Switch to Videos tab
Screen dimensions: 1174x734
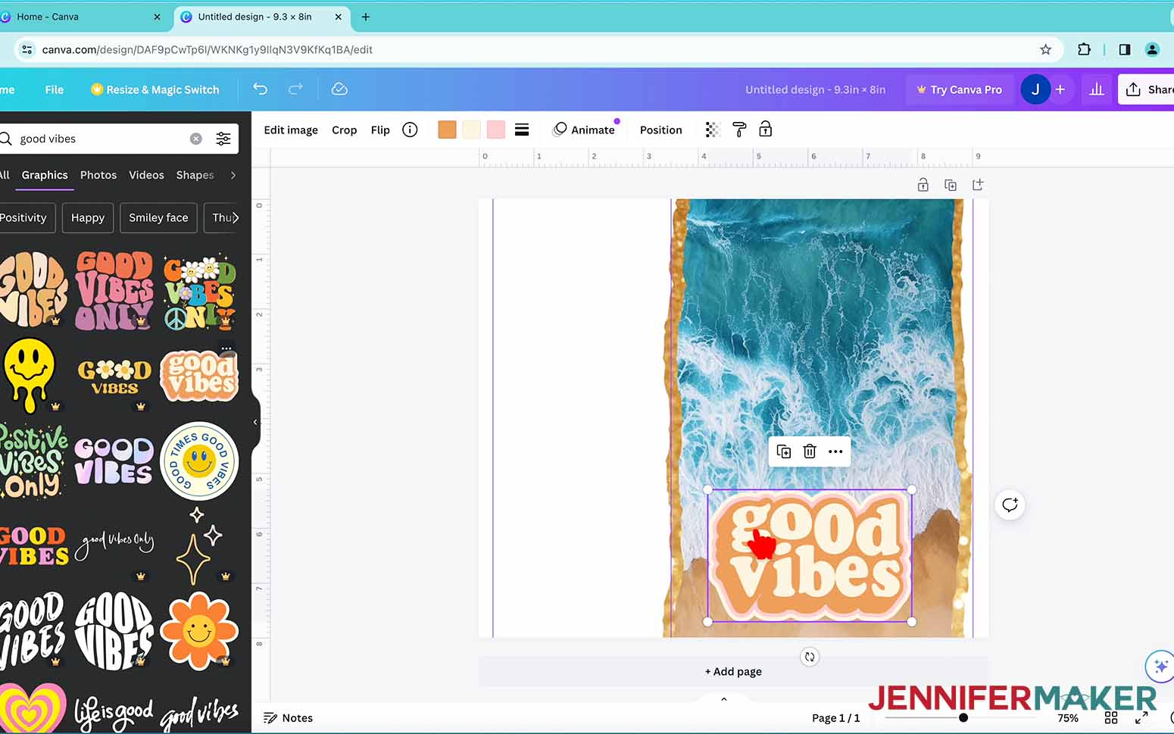[146, 175]
